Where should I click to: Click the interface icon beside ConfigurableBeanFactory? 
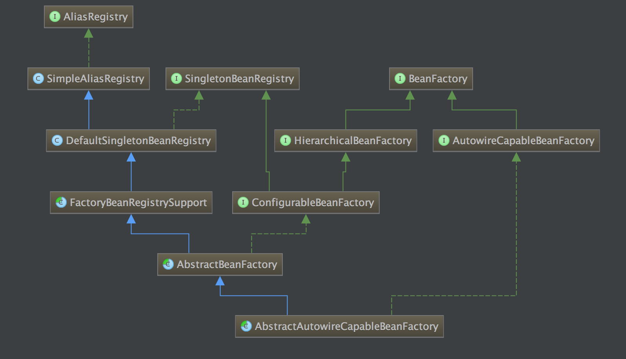pos(243,202)
